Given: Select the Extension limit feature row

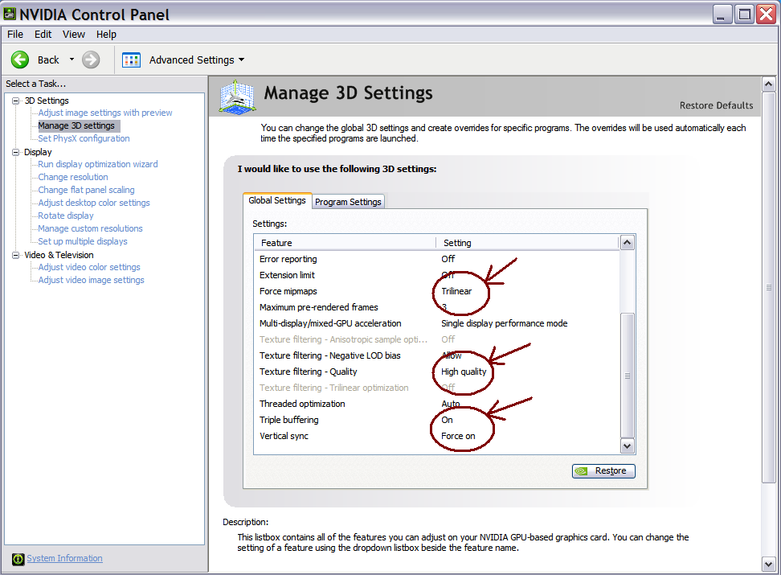Looking at the screenshot, I should 436,275.
